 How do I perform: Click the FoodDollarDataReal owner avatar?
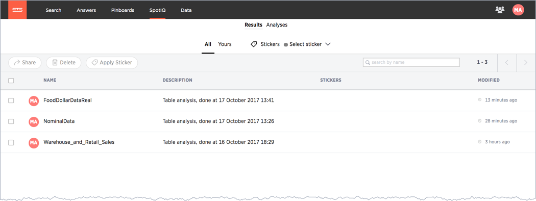(34, 100)
